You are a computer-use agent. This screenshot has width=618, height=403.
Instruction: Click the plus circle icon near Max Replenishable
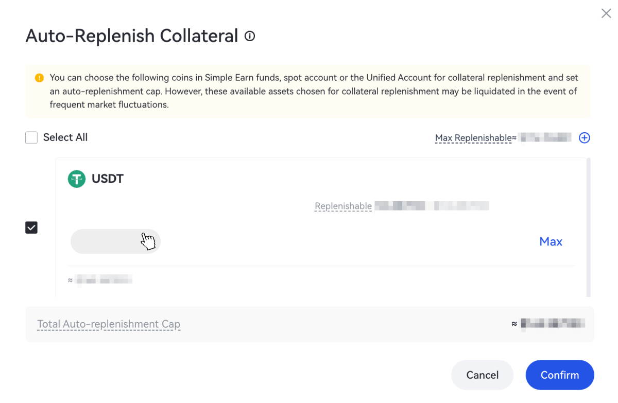point(584,138)
